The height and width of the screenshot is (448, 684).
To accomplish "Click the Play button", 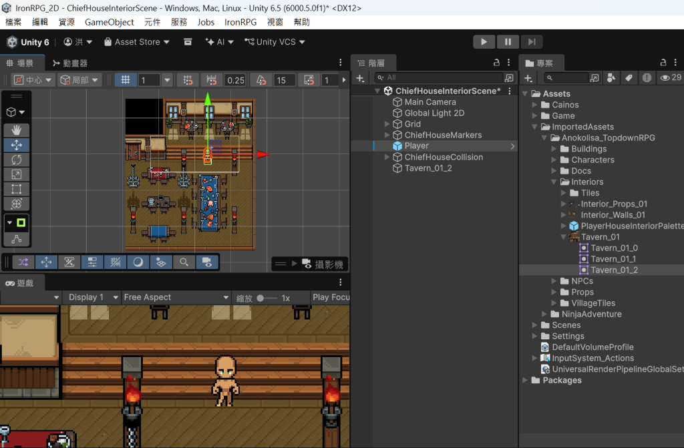I will point(484,42).
